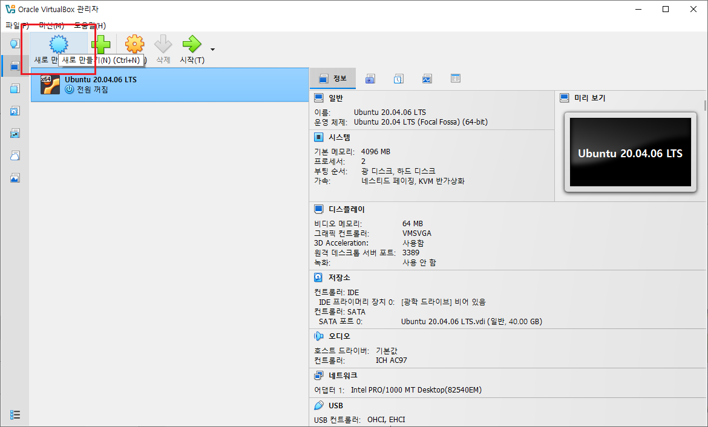The height and width of the screenshot is (427, 708).
Task: Open machine settings with the orange gear
Action: coord(134,44)
